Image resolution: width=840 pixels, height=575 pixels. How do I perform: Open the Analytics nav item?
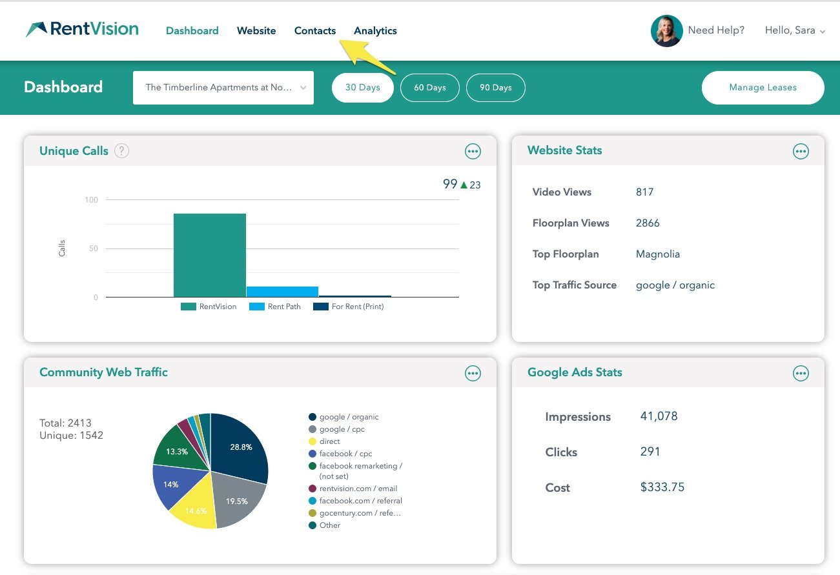pos(375,30)
